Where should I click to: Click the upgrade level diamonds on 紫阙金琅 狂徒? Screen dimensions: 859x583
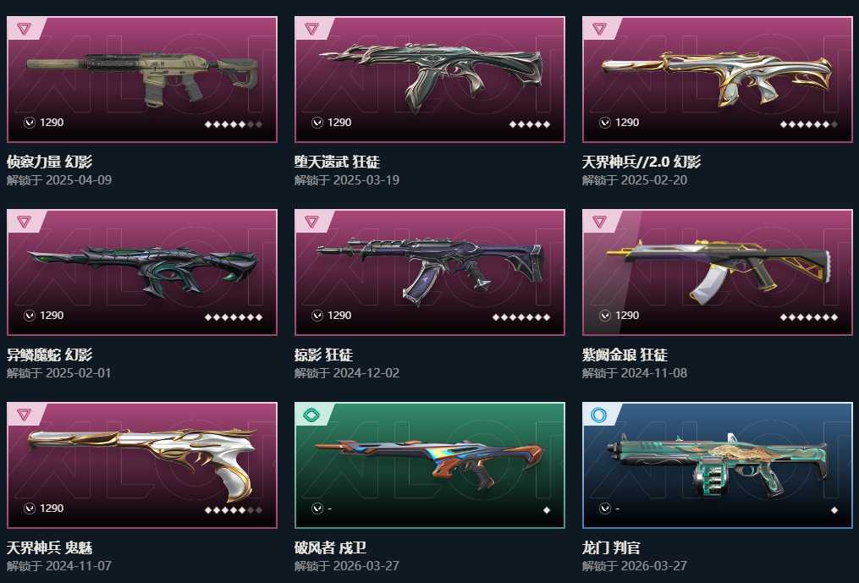[808, 317]
